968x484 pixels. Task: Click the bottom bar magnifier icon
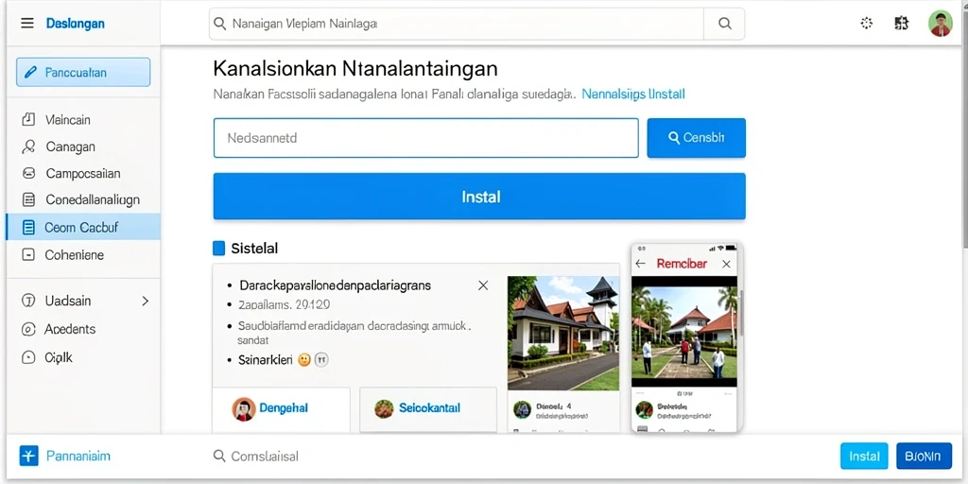pos(218,457)
